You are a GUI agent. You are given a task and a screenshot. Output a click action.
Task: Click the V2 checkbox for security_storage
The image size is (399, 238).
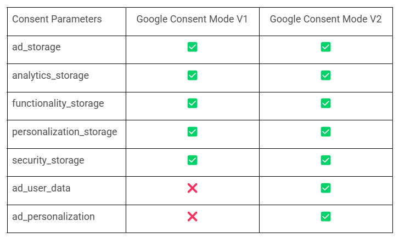pos(325,160)
